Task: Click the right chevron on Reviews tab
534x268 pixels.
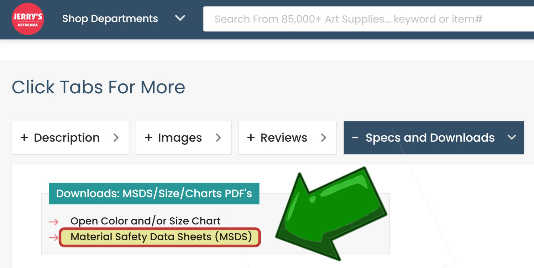Action: coord(323,138)
